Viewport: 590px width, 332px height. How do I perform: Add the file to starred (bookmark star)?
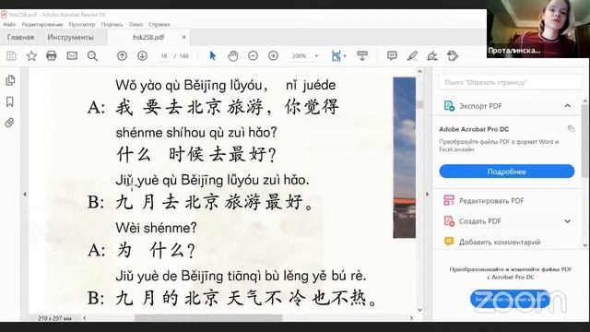click(31, 56)
